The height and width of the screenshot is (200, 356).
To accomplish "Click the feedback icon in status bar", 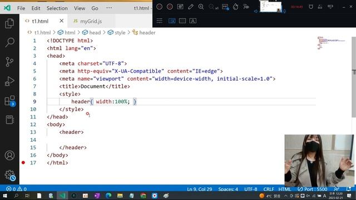I will tap(336, 189).
